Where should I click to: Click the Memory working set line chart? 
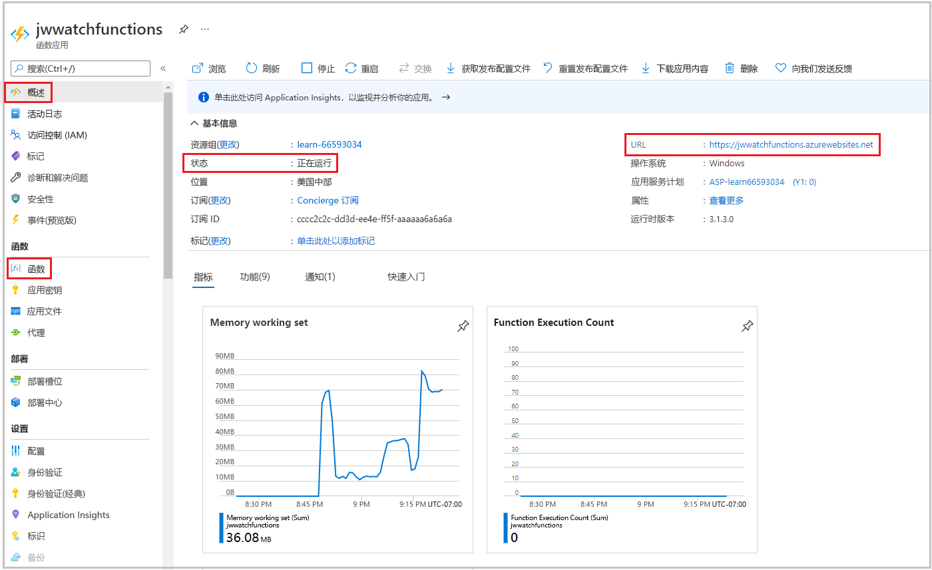point(338,429)
